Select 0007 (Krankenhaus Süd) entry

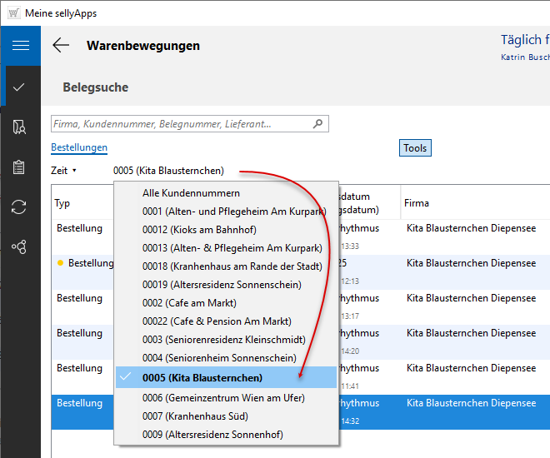click(195, 416)
